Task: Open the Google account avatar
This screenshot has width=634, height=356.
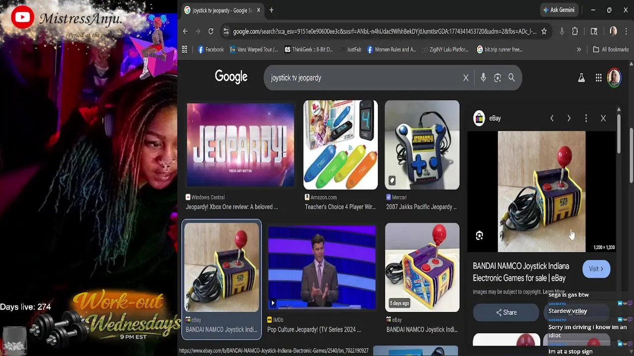Action: click(614, 78)
